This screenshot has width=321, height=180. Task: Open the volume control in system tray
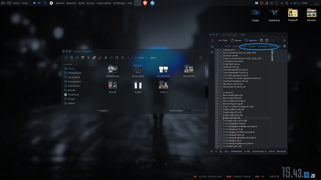coord(272,3)
